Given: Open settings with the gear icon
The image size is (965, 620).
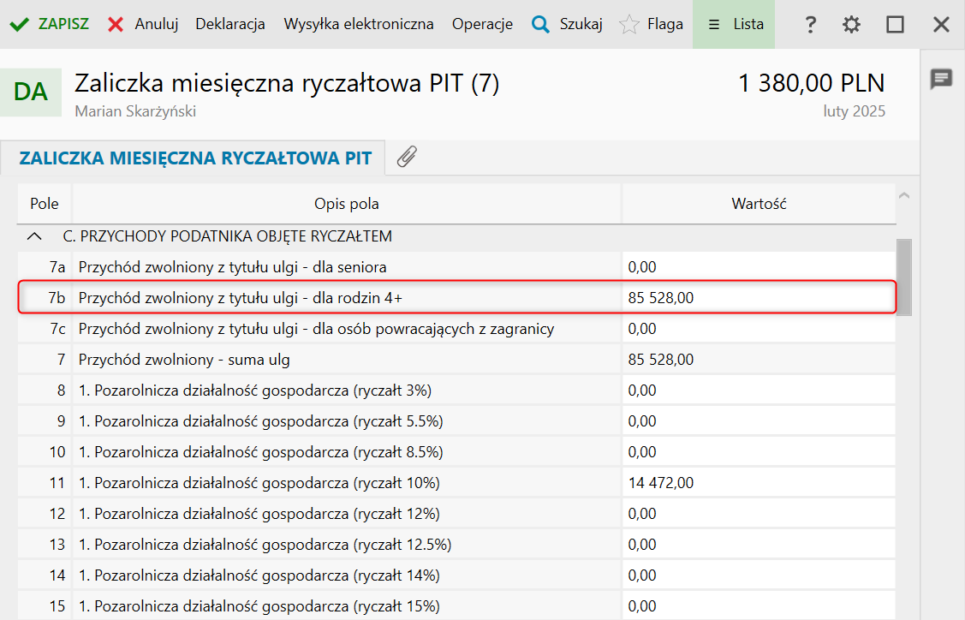Looking at the screenshot, I should (851, 24).
